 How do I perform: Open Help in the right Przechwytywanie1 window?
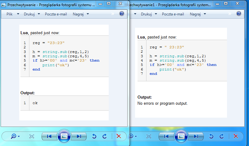pos(239,14)
